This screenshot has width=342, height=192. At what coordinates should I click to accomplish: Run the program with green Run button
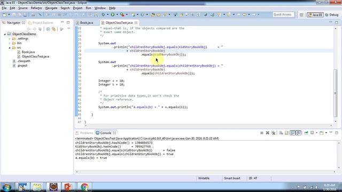pyautogui.click(x=113, y=14)
